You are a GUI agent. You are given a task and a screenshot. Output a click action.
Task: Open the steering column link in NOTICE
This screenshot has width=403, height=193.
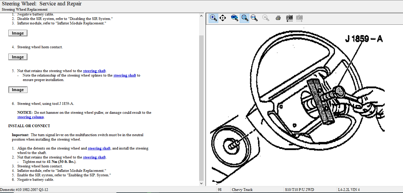[30, 117]
